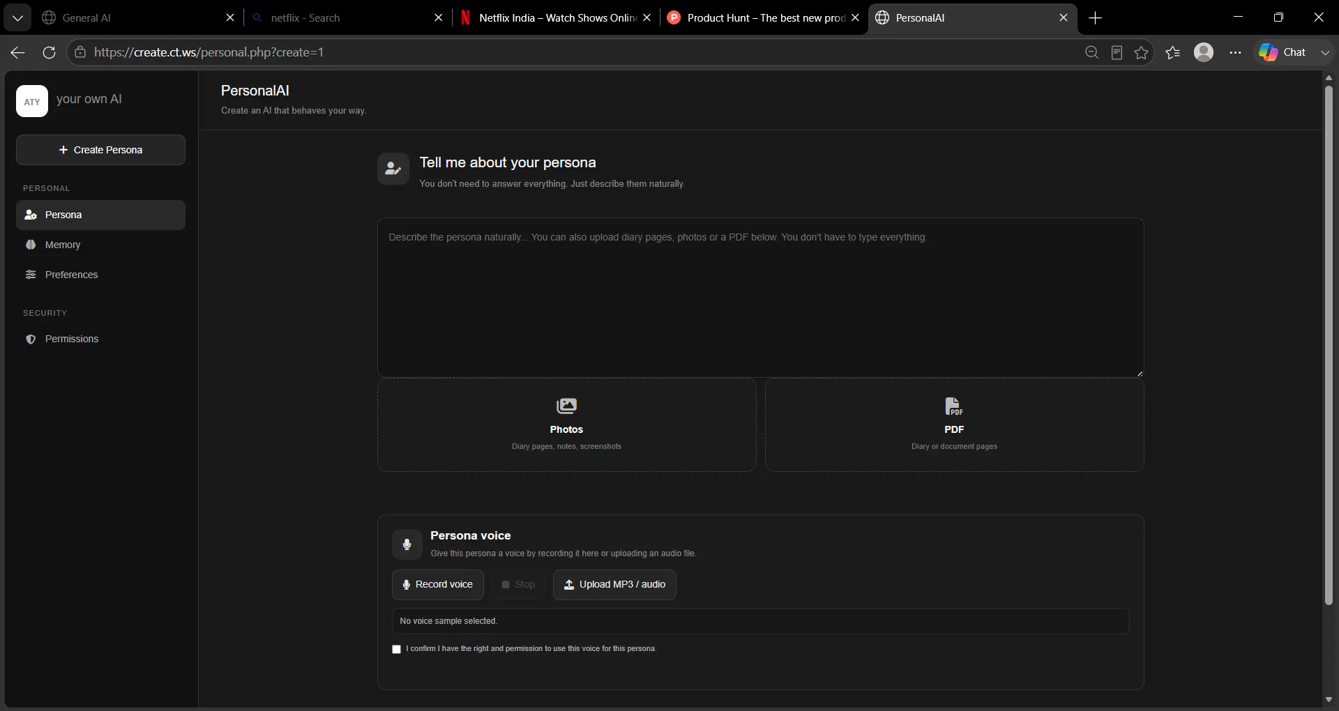Viewport: 1339px width, 711px height.
Task: Click the site info lock icon
Action: coord(80,52)
